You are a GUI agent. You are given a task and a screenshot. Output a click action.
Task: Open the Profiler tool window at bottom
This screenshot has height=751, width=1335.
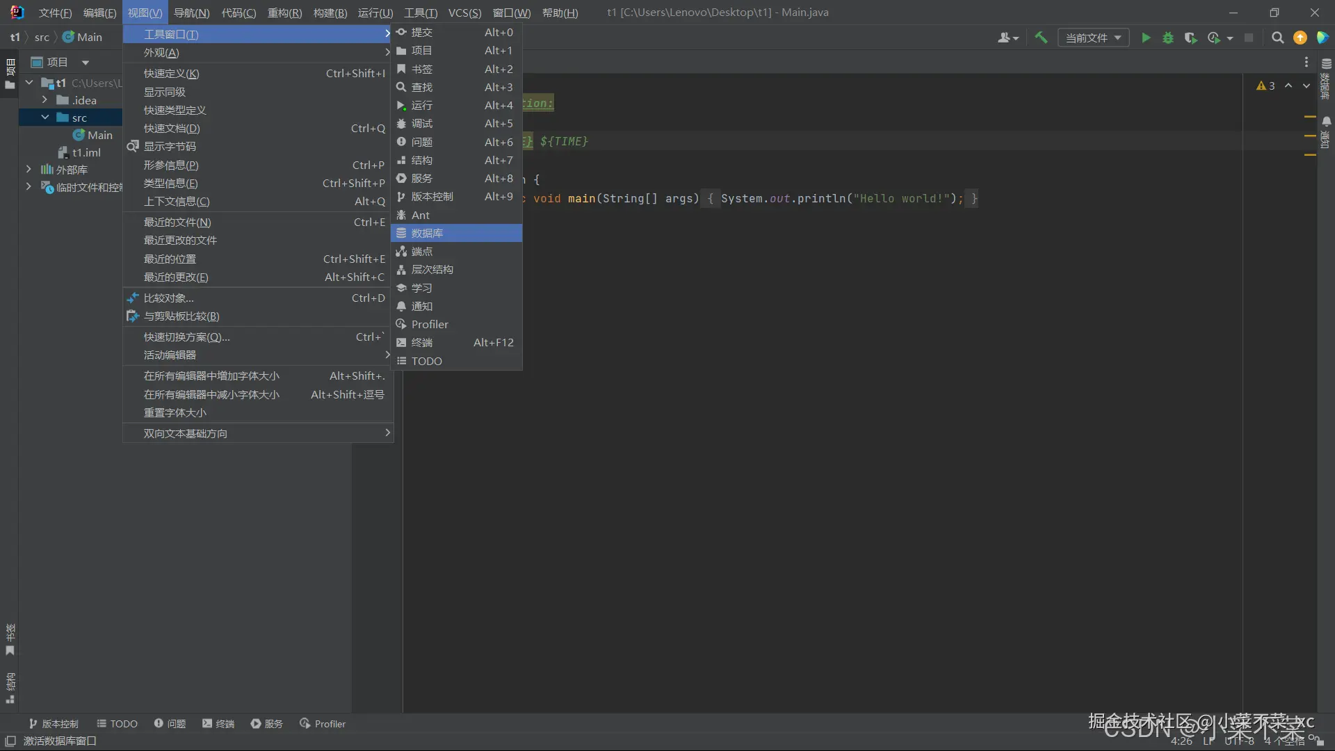[x=323, y=724]
